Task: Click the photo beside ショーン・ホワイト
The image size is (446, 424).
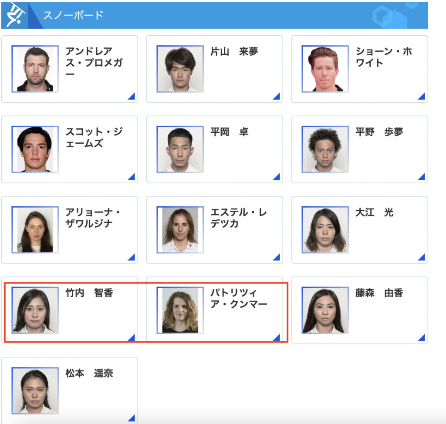Action: (325, 69)
